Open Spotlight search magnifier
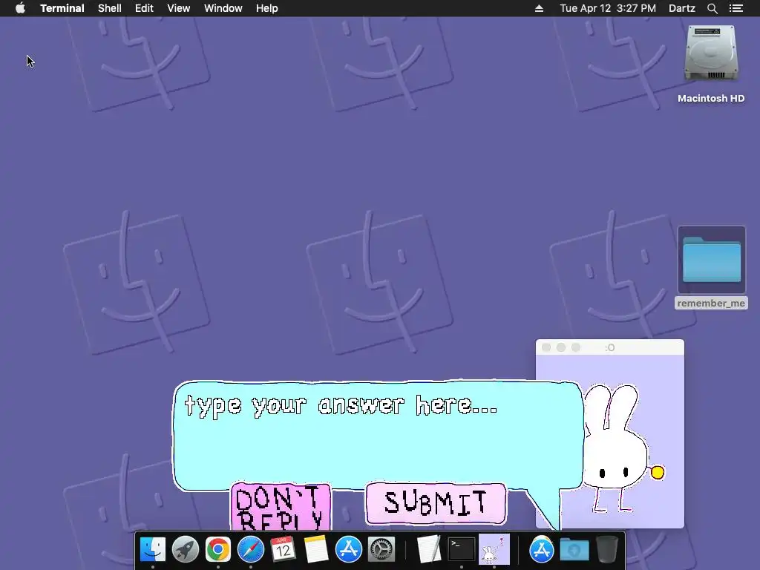Screen dimensions: 760x570 tap(712, 8)
